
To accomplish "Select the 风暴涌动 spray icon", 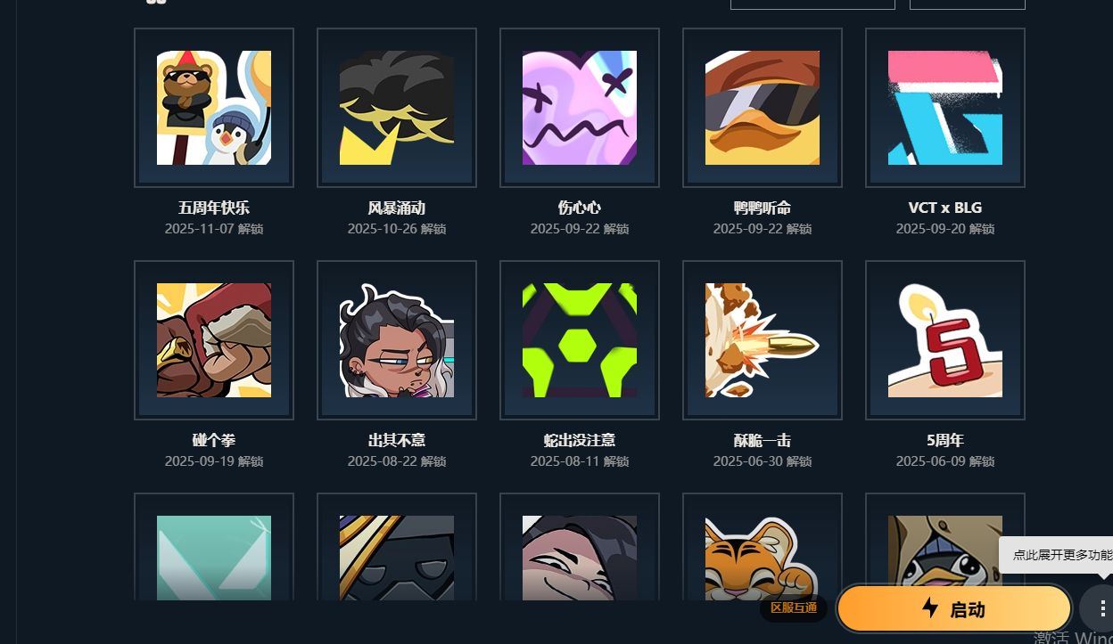I will click(397, 108).
